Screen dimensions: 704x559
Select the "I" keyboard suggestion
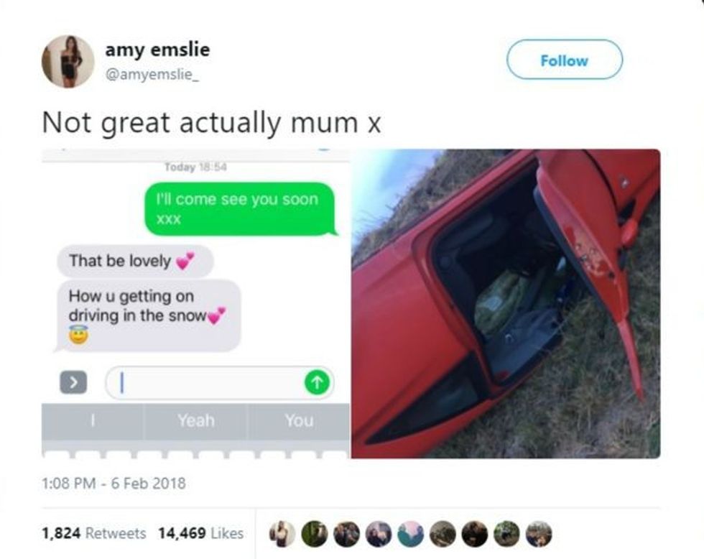click(93, 421)
